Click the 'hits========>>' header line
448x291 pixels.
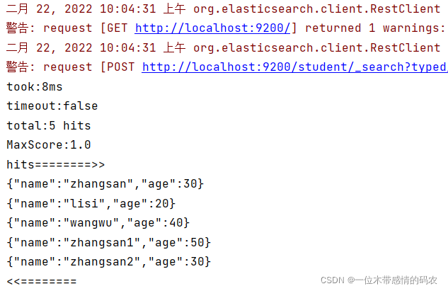56,165
